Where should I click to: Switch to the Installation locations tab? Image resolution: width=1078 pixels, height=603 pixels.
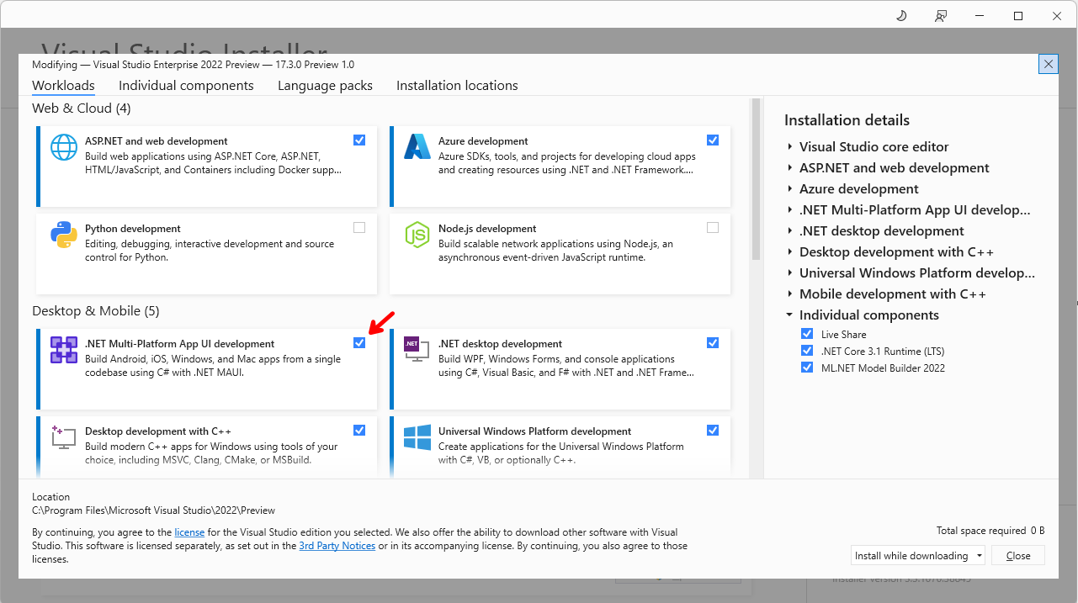457,86
